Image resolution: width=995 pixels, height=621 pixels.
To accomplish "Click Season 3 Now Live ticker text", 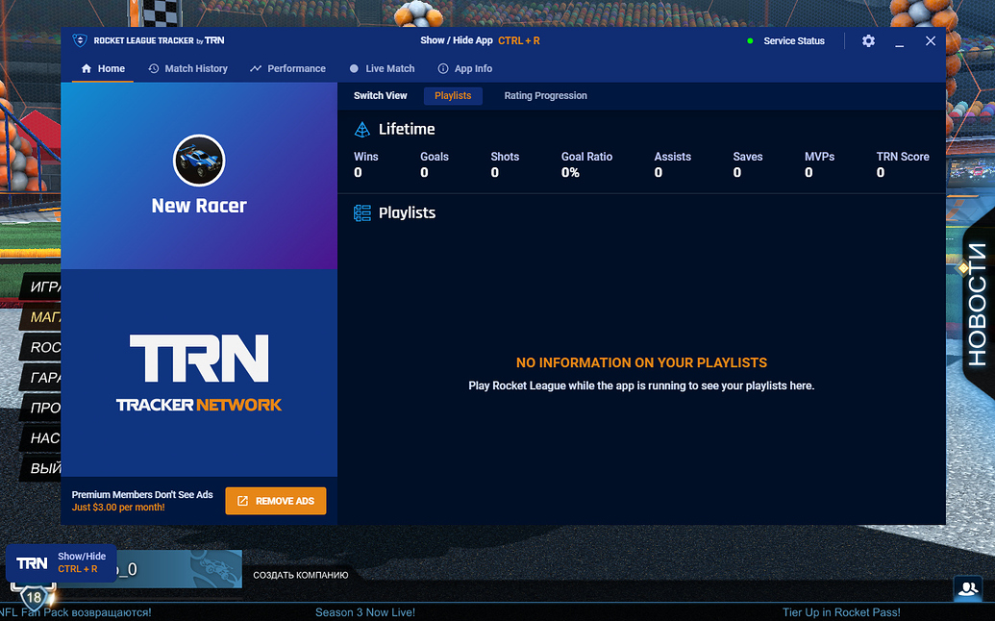I will 365,612.
